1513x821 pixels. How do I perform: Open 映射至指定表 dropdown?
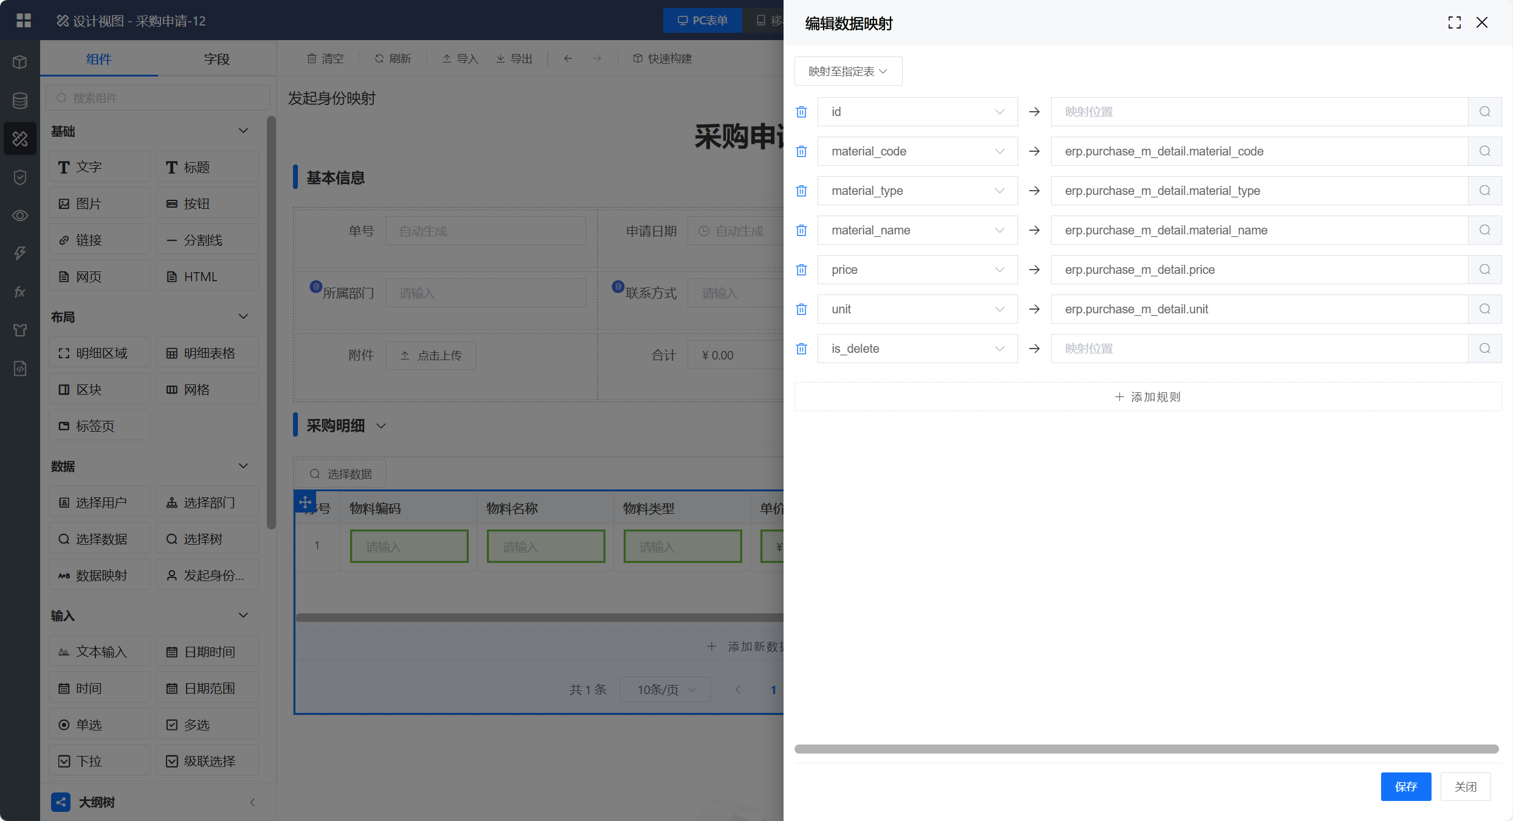pyautogui.click(x=848, y=72)
